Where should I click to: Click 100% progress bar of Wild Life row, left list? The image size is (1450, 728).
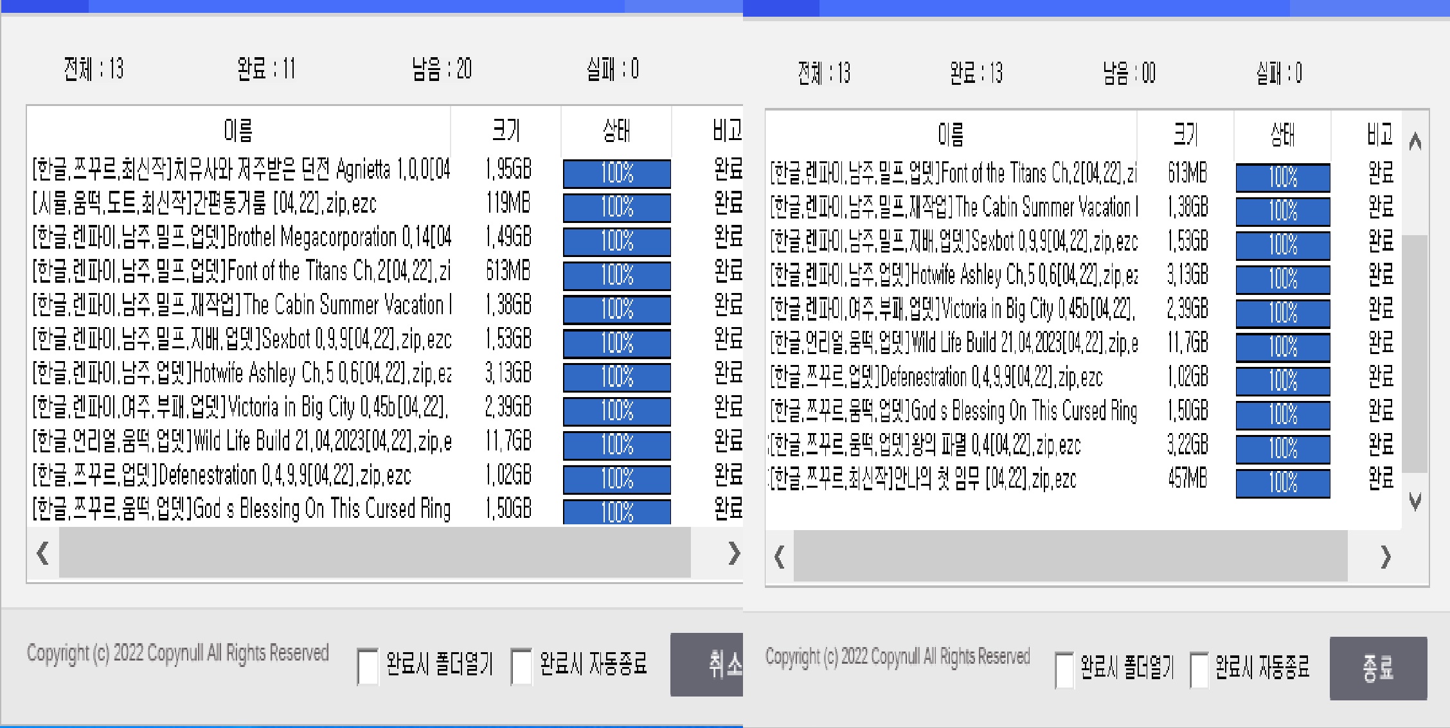pyautogui.click(x=617, y=445)
